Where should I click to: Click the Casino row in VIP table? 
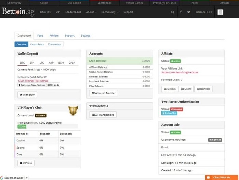48,140
